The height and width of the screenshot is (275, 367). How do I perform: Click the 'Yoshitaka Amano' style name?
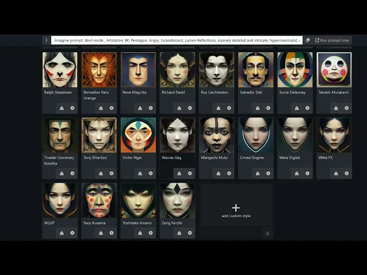point(137,223)
